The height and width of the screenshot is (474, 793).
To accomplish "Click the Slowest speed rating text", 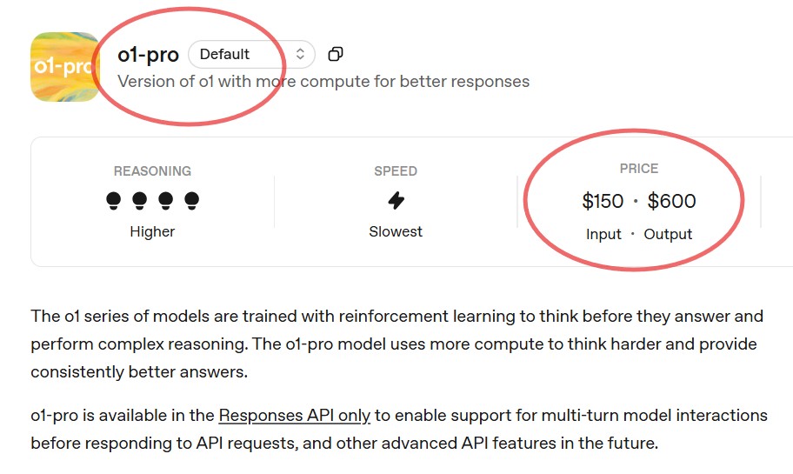I will point(396,232).
